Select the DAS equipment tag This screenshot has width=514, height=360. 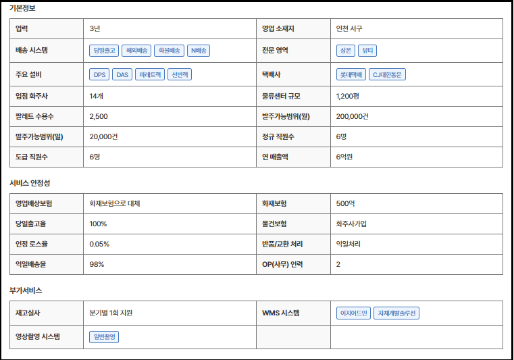pos(122,74)
